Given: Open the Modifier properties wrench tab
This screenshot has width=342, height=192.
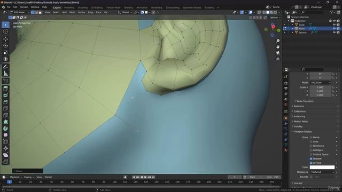Looking at the screenshot, I should [x=286, y=123].
